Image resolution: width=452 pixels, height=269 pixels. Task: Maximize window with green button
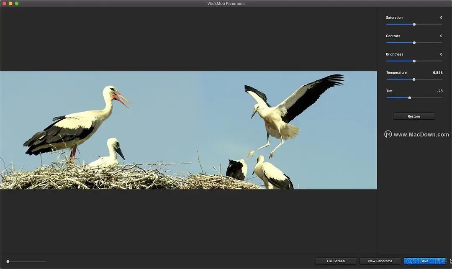coord(17,3)
